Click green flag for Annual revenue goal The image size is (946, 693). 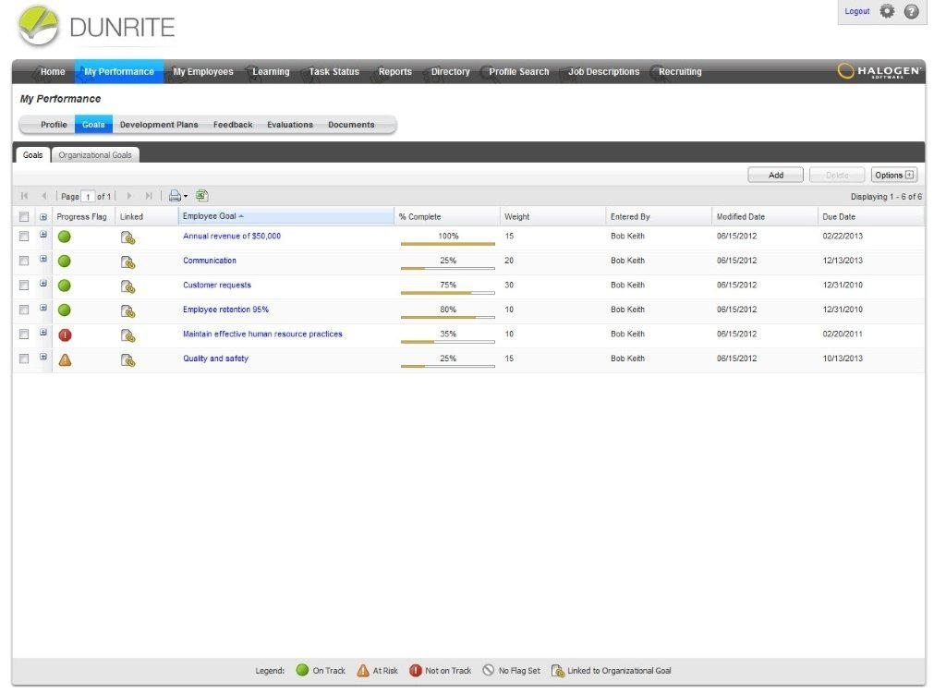click(x=65, y=237)
